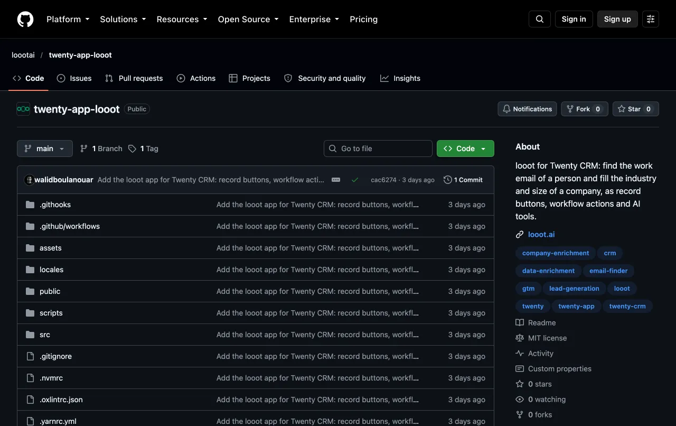View the 1 Branch link
The width and height of the screenshot is (676, 426).
pyautogui.click(x=101, y=149)
